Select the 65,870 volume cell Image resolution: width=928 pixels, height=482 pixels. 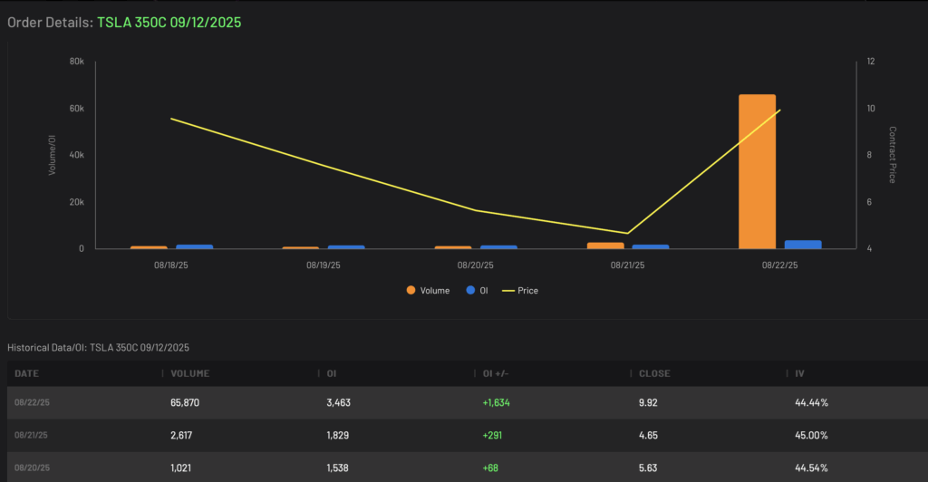185,402
